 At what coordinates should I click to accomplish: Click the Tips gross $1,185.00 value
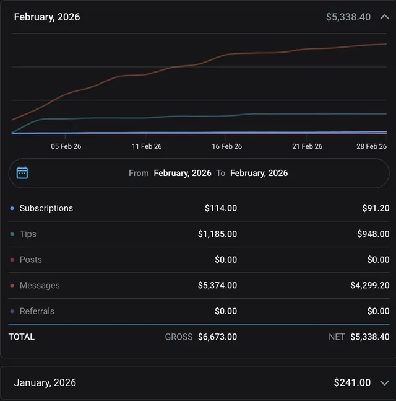pos(218,234)
